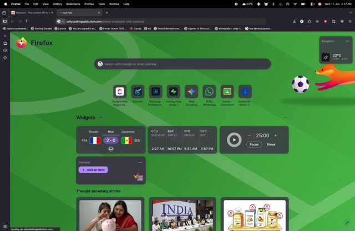Select the Break timer mode
The image size is (355, 231).
271,144
